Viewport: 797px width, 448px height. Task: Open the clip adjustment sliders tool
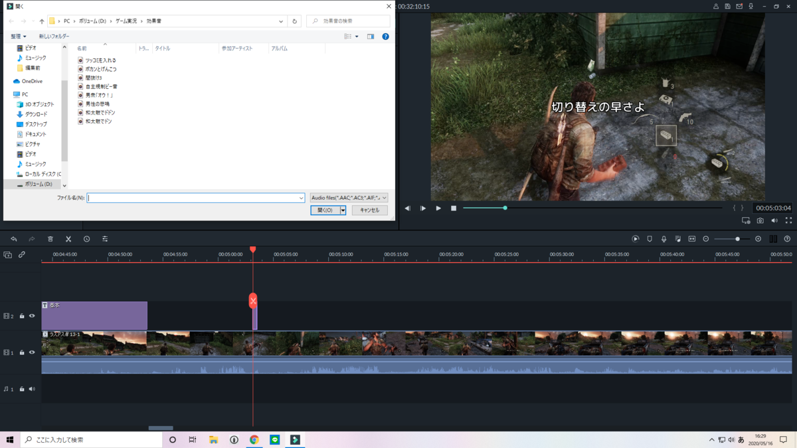click(105, 239)
